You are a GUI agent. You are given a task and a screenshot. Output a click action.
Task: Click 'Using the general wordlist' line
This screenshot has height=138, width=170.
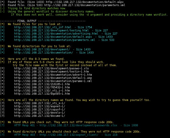tap(51, 11)
